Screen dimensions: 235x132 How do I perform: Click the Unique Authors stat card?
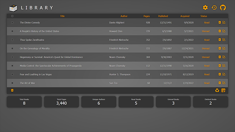tap(99, 102)
